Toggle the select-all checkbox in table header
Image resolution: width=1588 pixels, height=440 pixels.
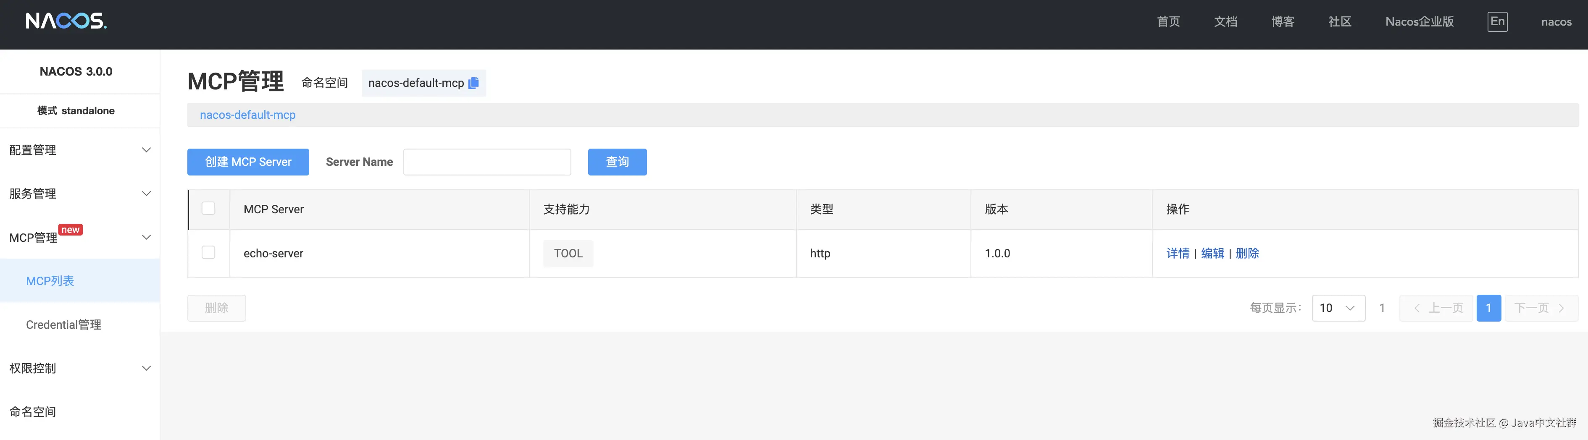coord(208,209)
